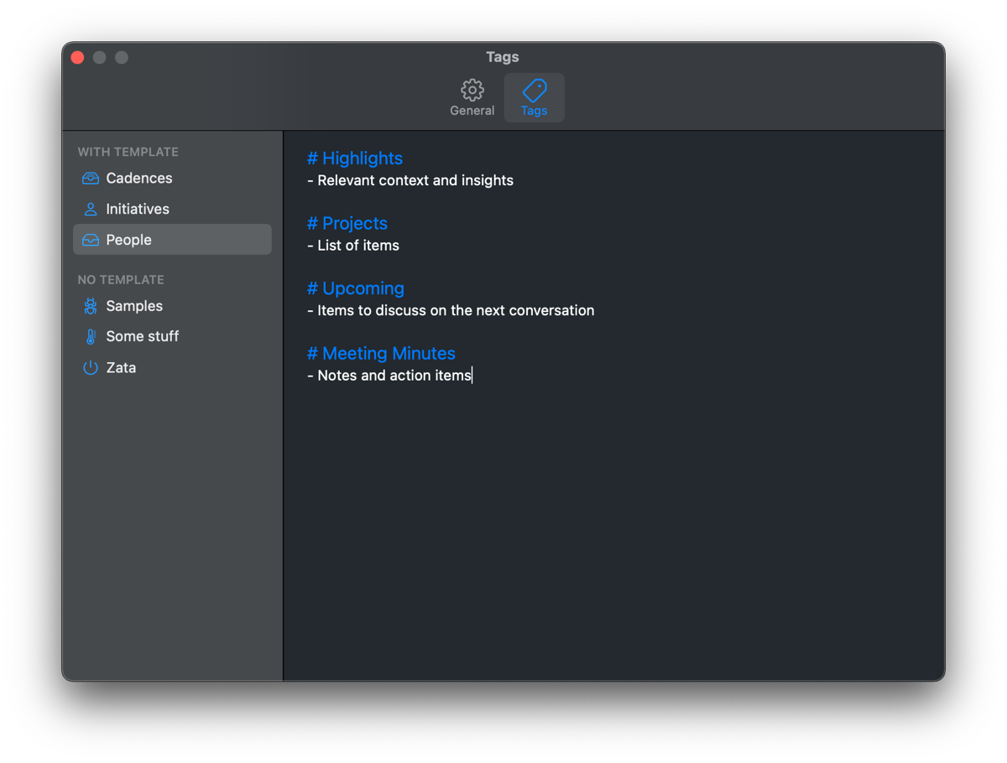Viewport: 1007px width, 763px height.
Task: Switch to the General tab label
Action: (472, 111)
